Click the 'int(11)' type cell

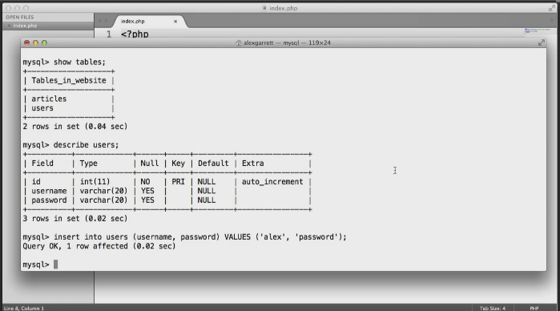pos(95,182)
